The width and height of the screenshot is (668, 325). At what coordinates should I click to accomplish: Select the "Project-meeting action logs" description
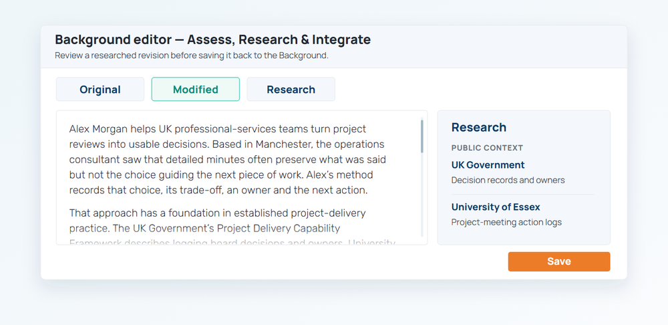point(506,222)
